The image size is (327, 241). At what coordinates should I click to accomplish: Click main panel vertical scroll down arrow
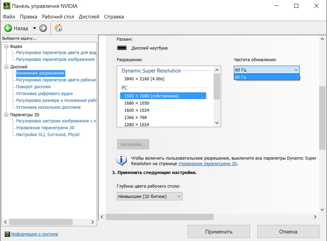pos(322,210)
